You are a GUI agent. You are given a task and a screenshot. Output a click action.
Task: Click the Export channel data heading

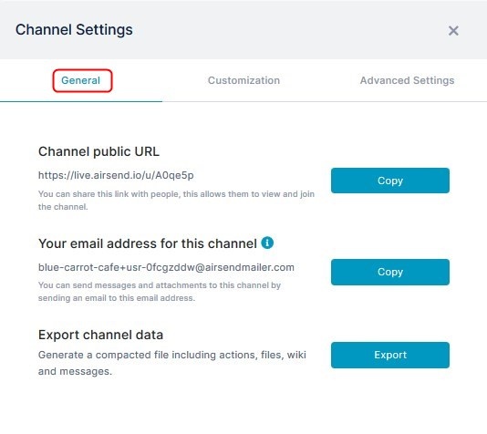(x=100, y=335)
